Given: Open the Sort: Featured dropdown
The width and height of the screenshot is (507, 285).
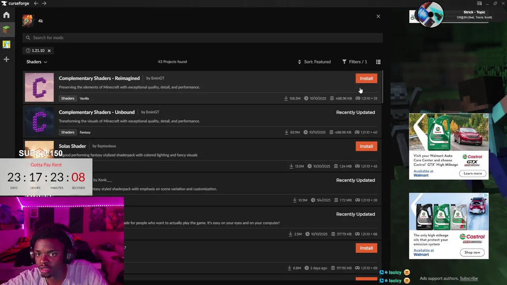Looking at the screenshot, I should (314, 62).
